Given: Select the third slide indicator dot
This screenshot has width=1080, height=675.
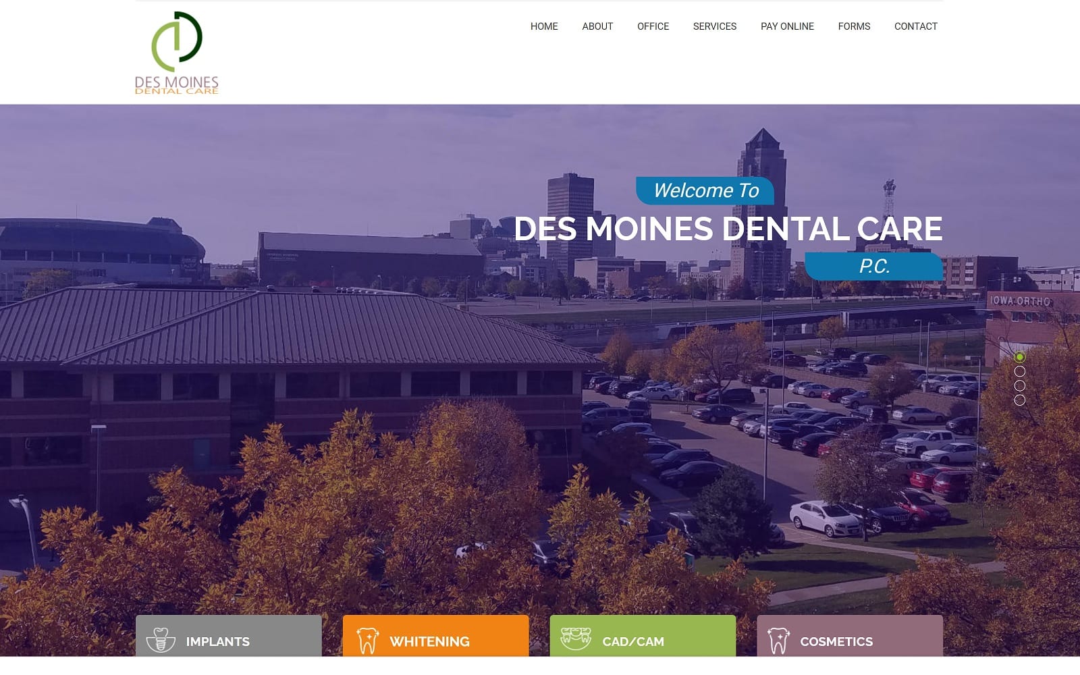Looking at the screenshot, I should (x=1020, y=385).
